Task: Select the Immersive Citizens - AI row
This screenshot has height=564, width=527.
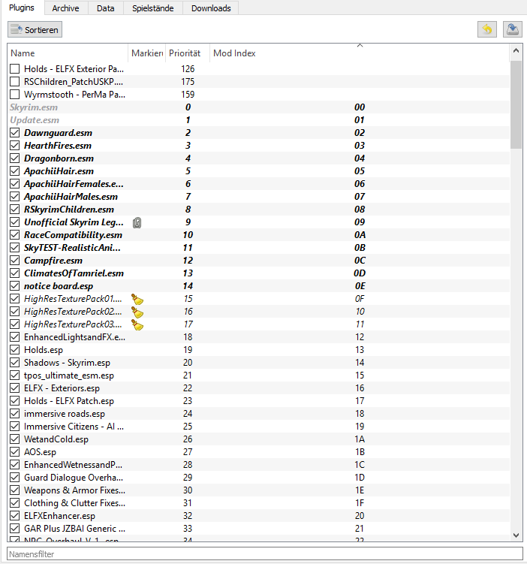Action: (x=258, y=427)
